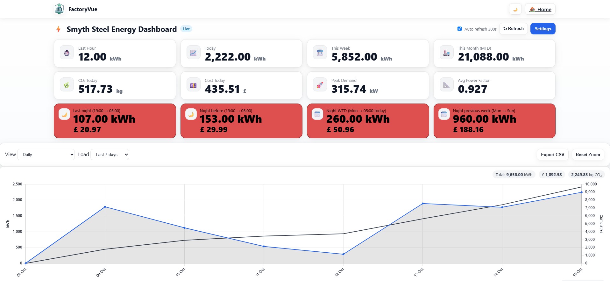
Task: Click the chart icon in Today card
Action: pyautogui.click(x=193, y=53)
